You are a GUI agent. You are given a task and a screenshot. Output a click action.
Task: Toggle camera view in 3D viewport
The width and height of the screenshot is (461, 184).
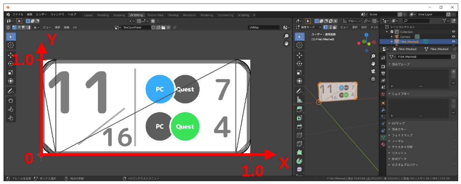tap(373, 71)
